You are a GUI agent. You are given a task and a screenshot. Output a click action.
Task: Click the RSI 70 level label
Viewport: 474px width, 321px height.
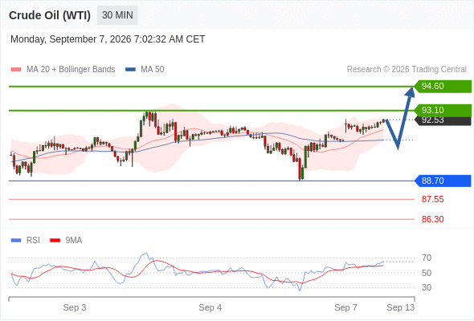pos(427,258)
